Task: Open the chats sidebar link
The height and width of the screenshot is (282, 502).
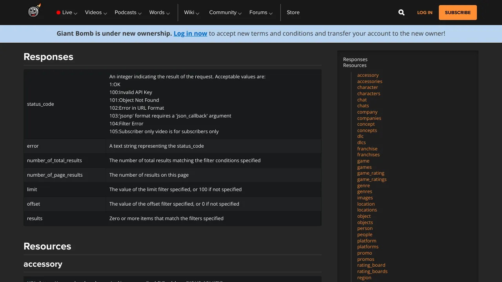Action: (363, 106)
